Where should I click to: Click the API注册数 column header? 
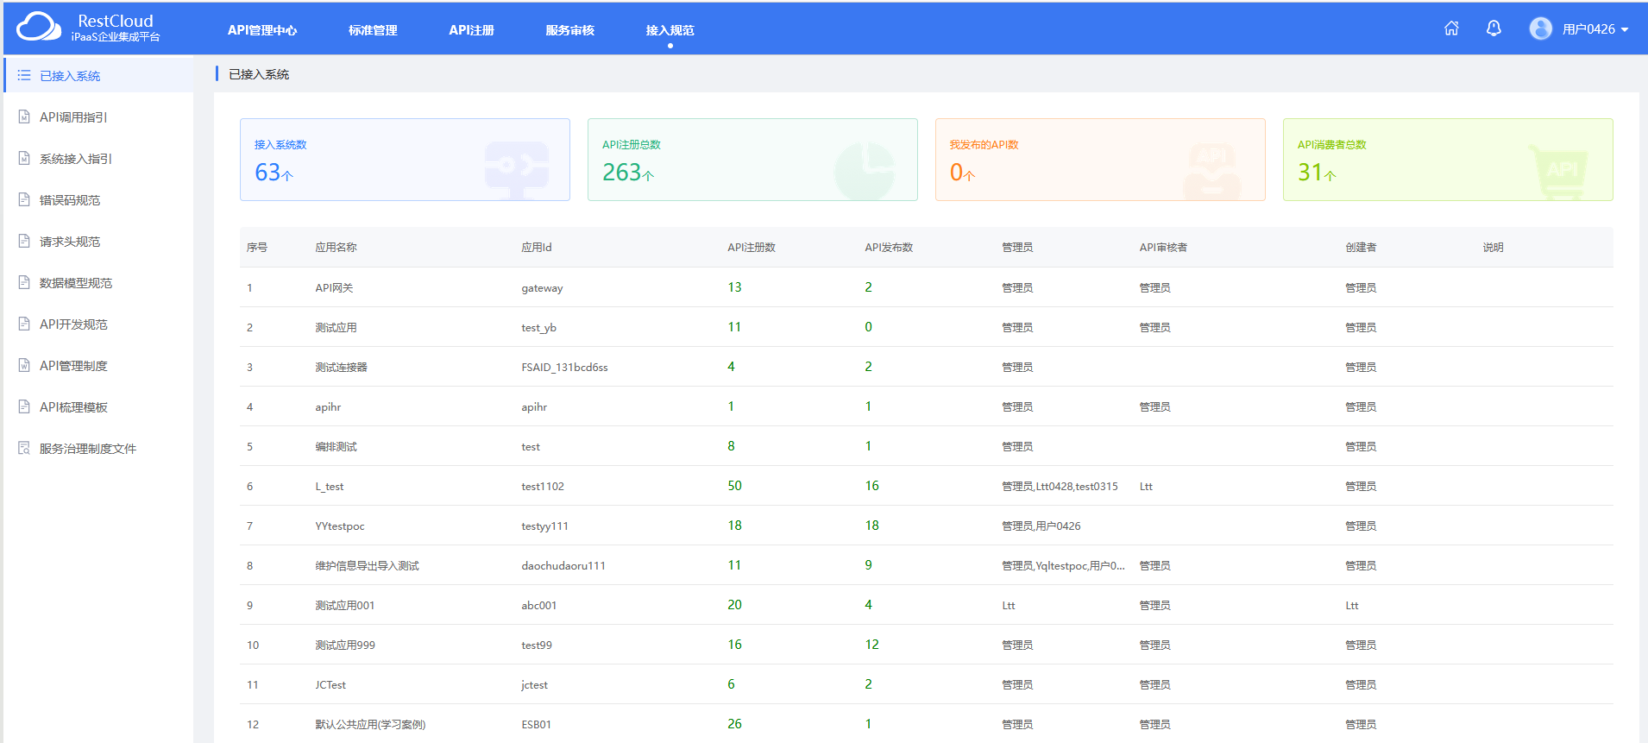tap(751, 247)
